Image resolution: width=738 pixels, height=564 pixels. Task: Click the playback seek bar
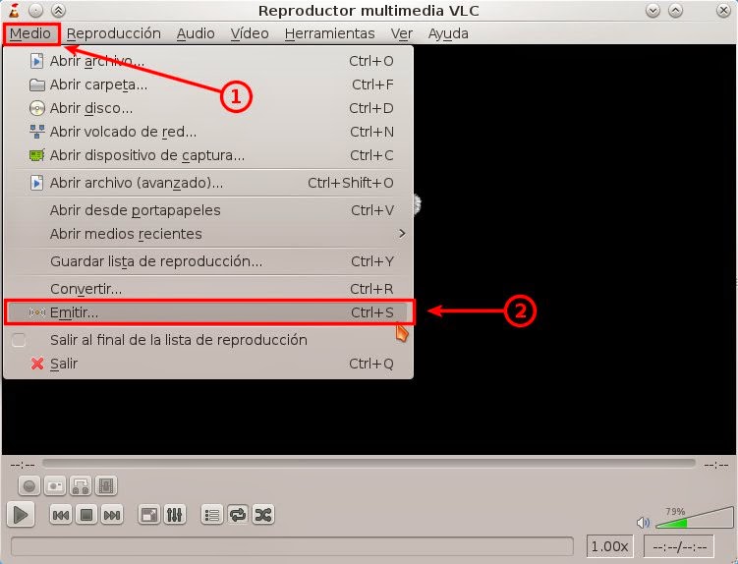369,463
